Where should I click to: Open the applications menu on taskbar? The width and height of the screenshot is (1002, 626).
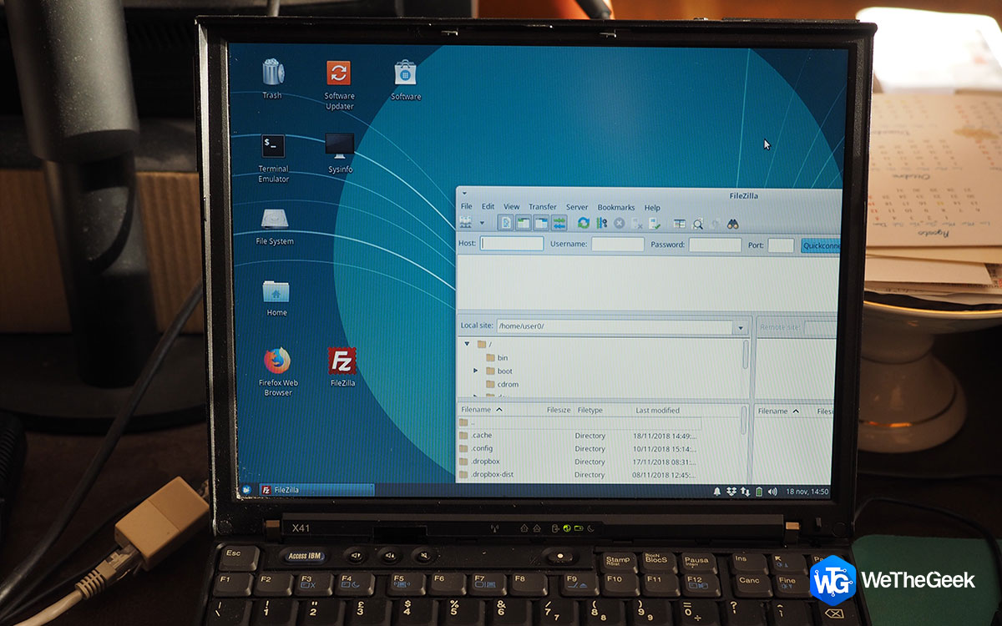246,489
